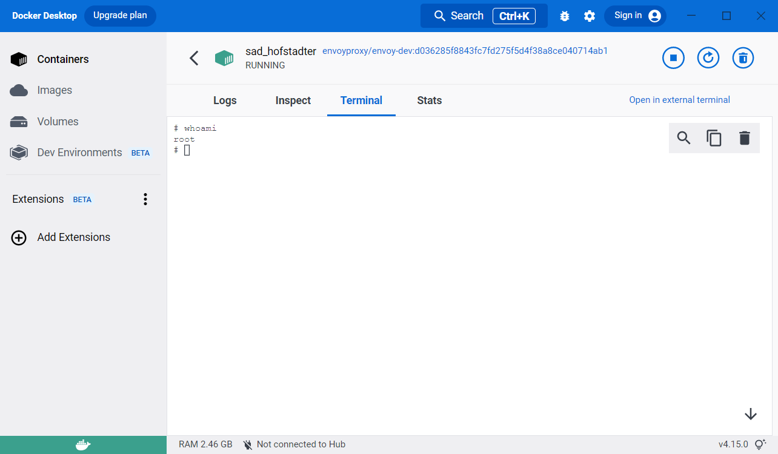Image resolution: width=778 pixels, height=454 pixels.
Task: Click the Upgrade plan button
Action: click(x=120, y=16)
